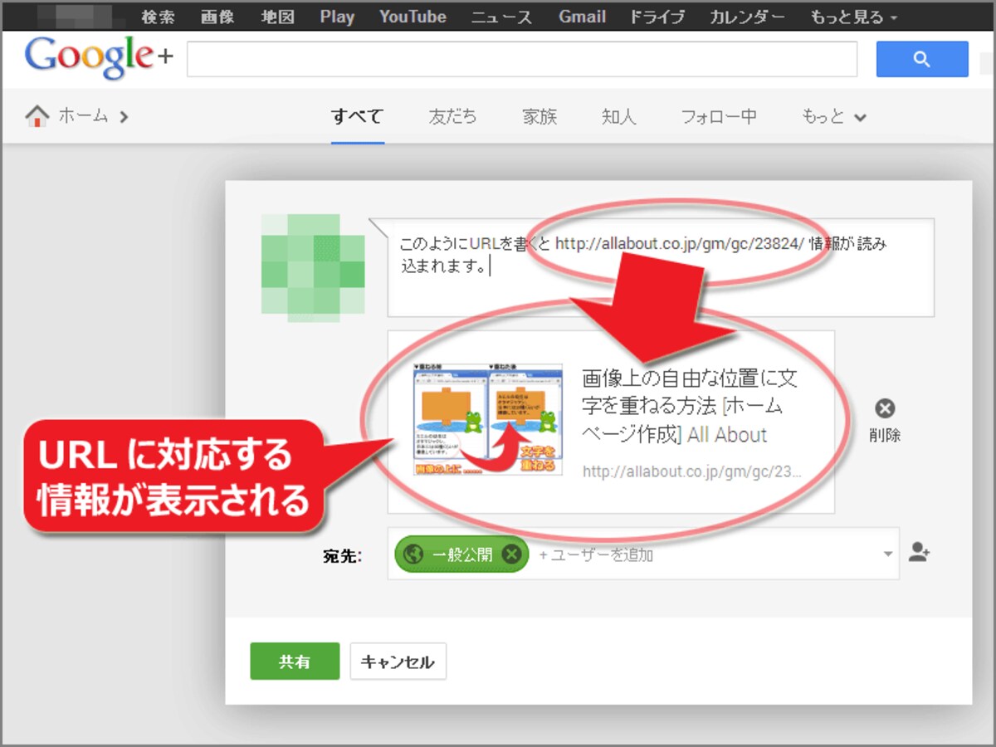
Task: Select the すべて stream tab
Action: point(357,116)
